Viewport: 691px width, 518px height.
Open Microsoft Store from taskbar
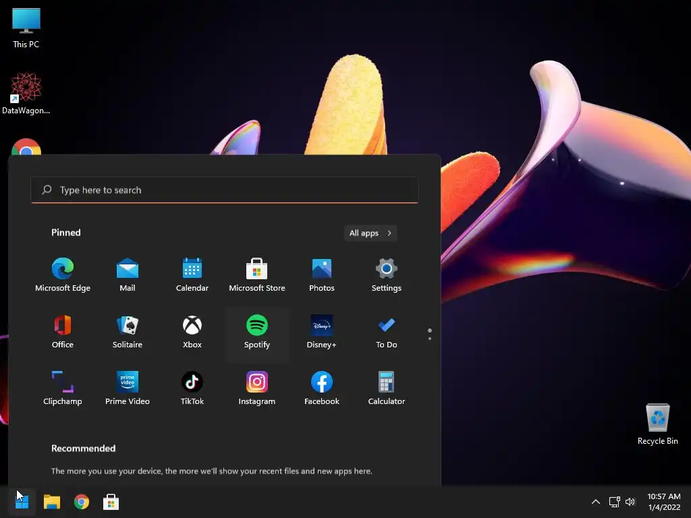pos(111,502)
